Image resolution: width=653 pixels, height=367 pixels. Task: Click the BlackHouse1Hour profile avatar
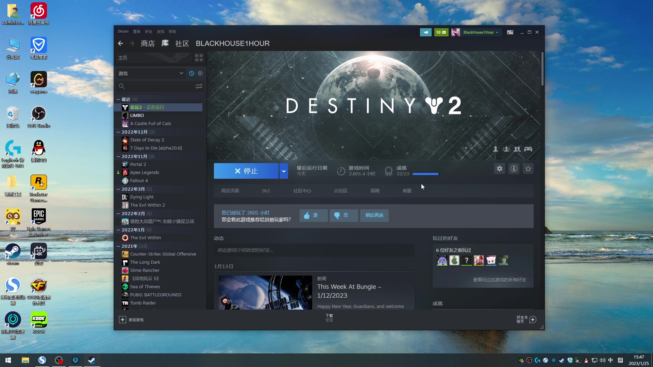[x=455, y=32]
